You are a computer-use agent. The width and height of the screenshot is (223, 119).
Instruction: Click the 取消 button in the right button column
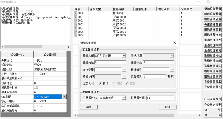click(x=212, y=115)
